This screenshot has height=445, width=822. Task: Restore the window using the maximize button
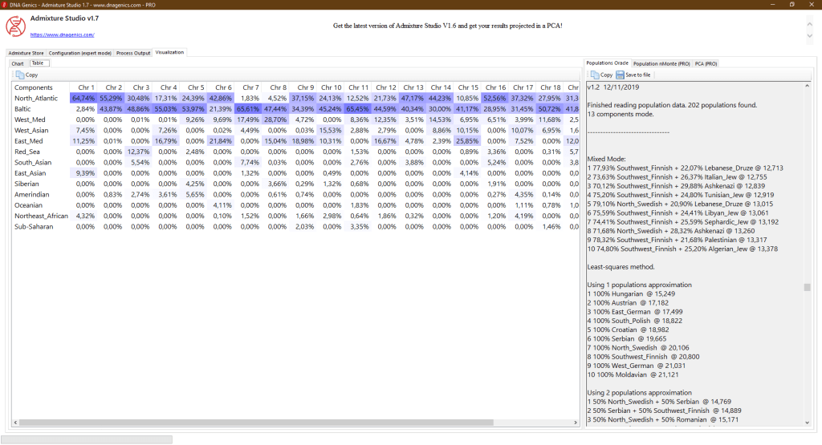tap(791, 4)
